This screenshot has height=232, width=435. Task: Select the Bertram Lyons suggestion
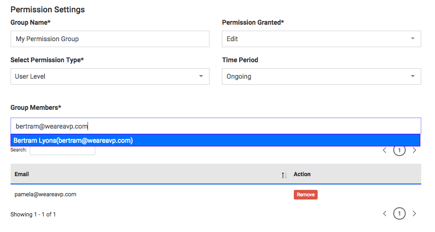(215, 140)
